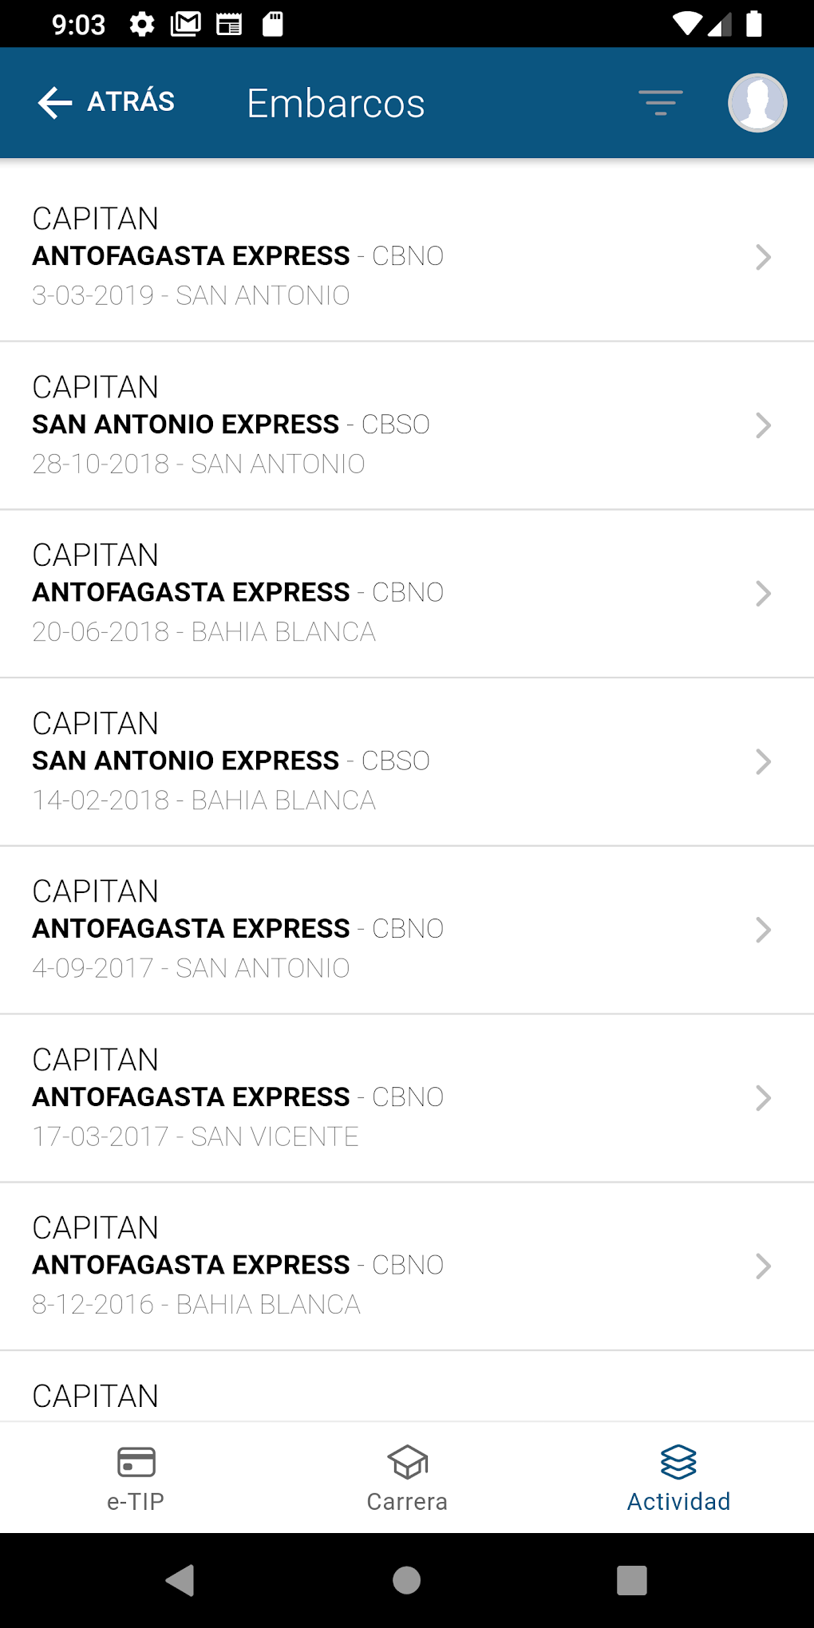814x1628 pixels.
Task: Tap the back arrow icon
Action: click(x=55, y=103)
